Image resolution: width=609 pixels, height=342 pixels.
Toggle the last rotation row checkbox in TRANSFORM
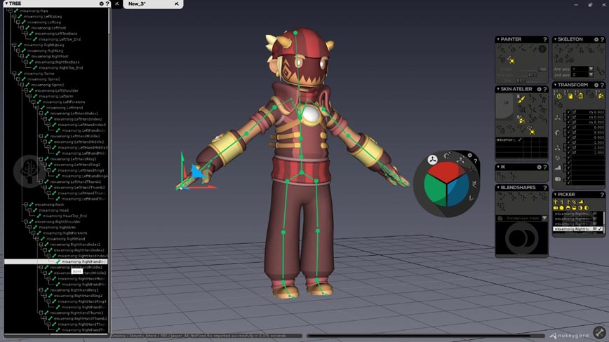[x=568, y=137]
